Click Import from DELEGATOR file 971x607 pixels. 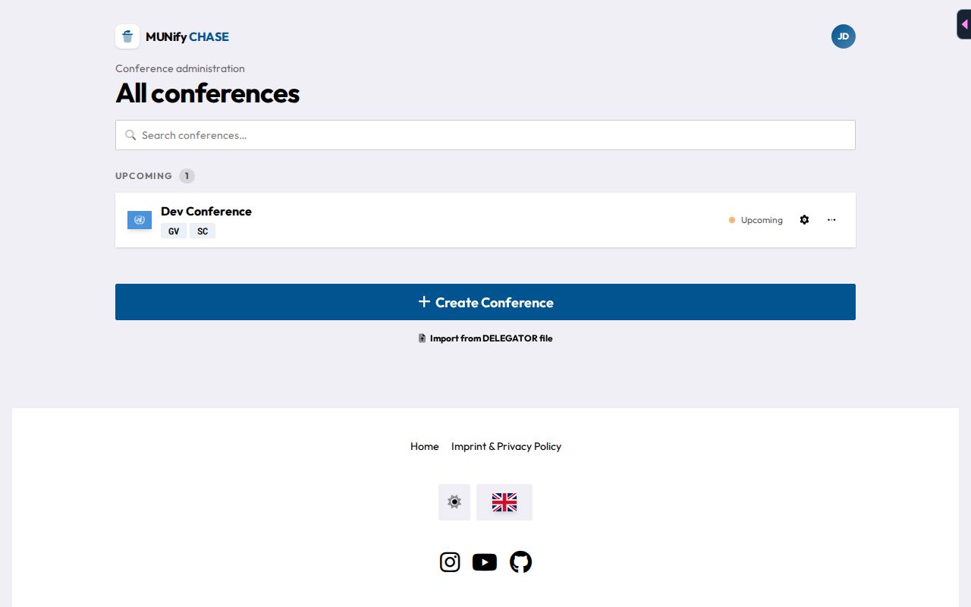click(485, 338)
